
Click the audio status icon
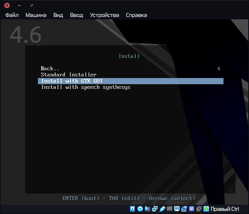coord(147,209)
